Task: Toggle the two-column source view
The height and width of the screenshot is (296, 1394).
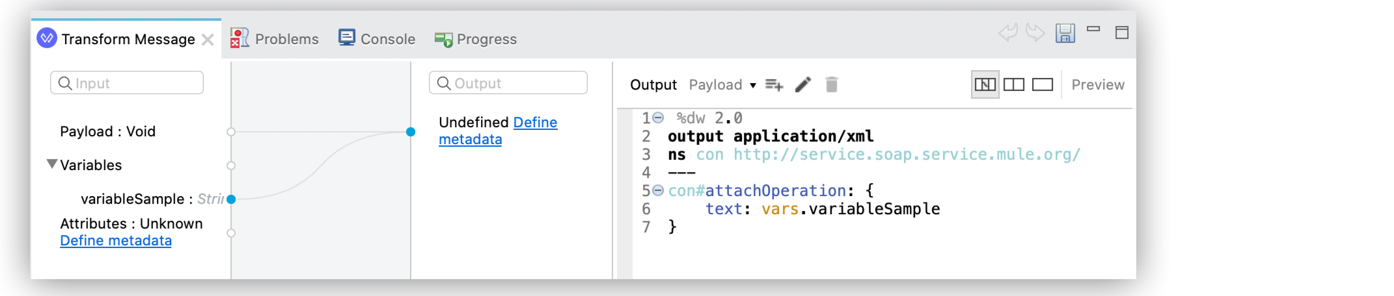Action: point(1014,84)
